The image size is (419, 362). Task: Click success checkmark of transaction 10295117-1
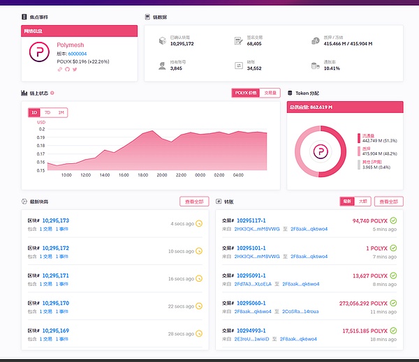392,221
